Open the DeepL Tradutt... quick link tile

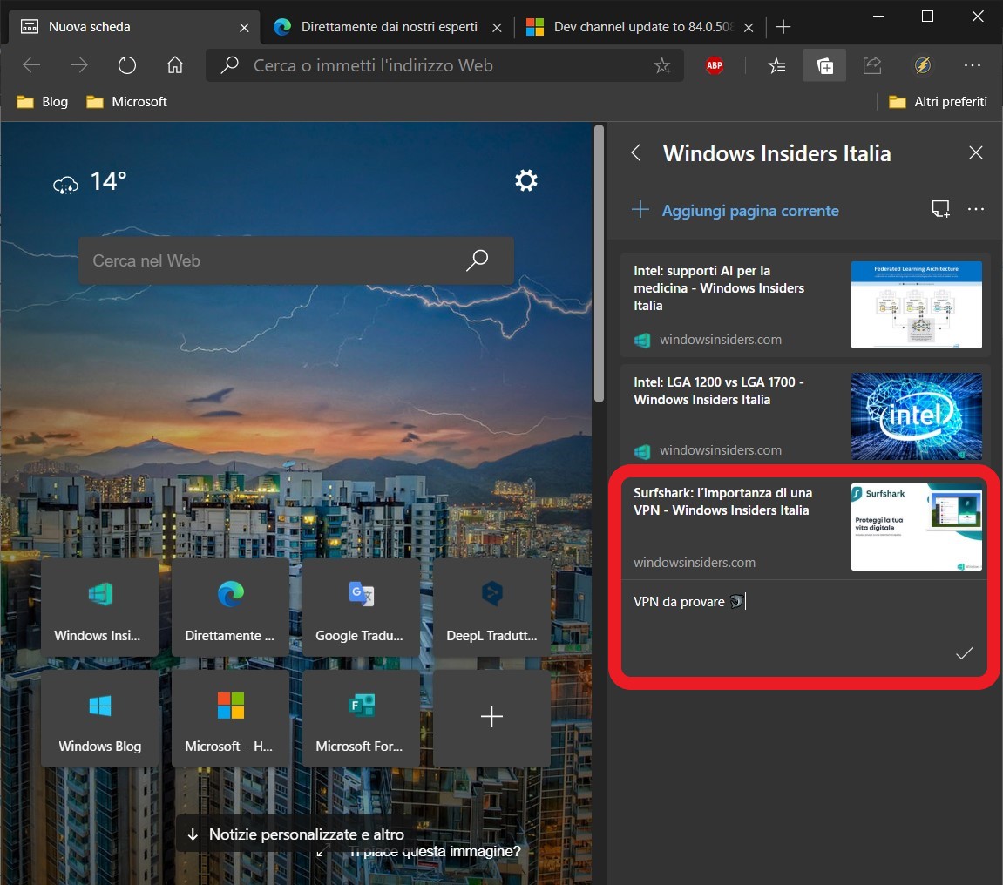click(x=491, y=607)
